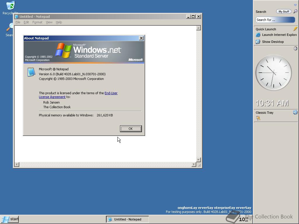Screen dimensions: 299x224
Task: Click the Quick Launch section header
Action: click(266, 29)
